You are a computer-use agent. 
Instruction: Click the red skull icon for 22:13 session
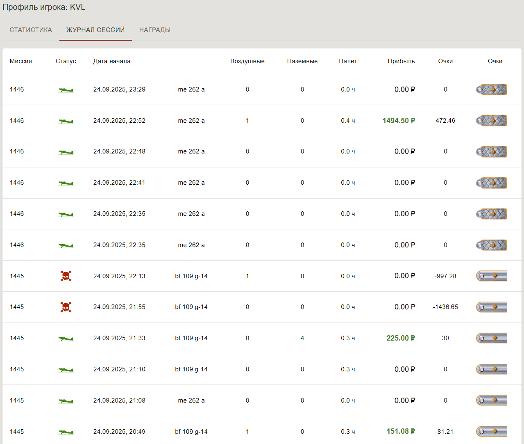pyautogui.click(x=66, y=276)
